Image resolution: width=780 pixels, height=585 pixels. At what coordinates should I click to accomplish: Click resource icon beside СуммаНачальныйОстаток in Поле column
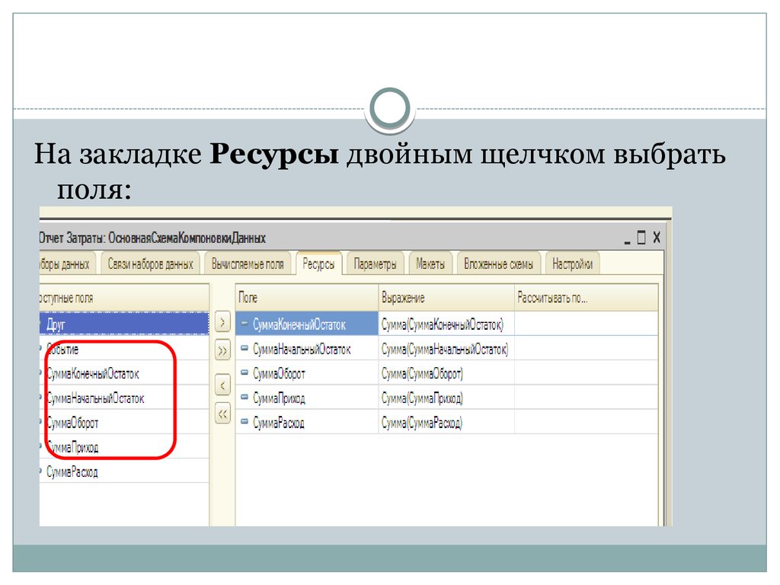[x=245, y=348]
